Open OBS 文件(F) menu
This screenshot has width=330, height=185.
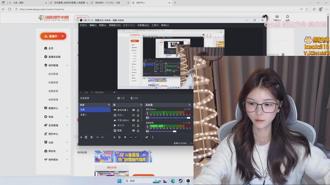coord(83,25)
